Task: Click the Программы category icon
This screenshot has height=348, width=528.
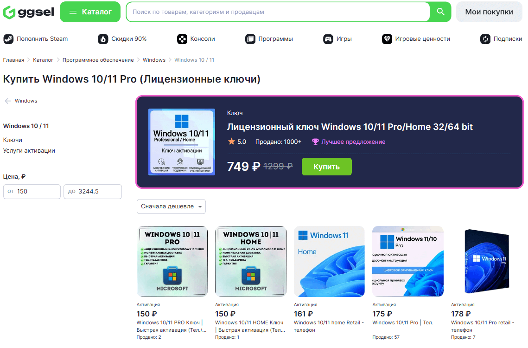Action: tap(250, 39)
